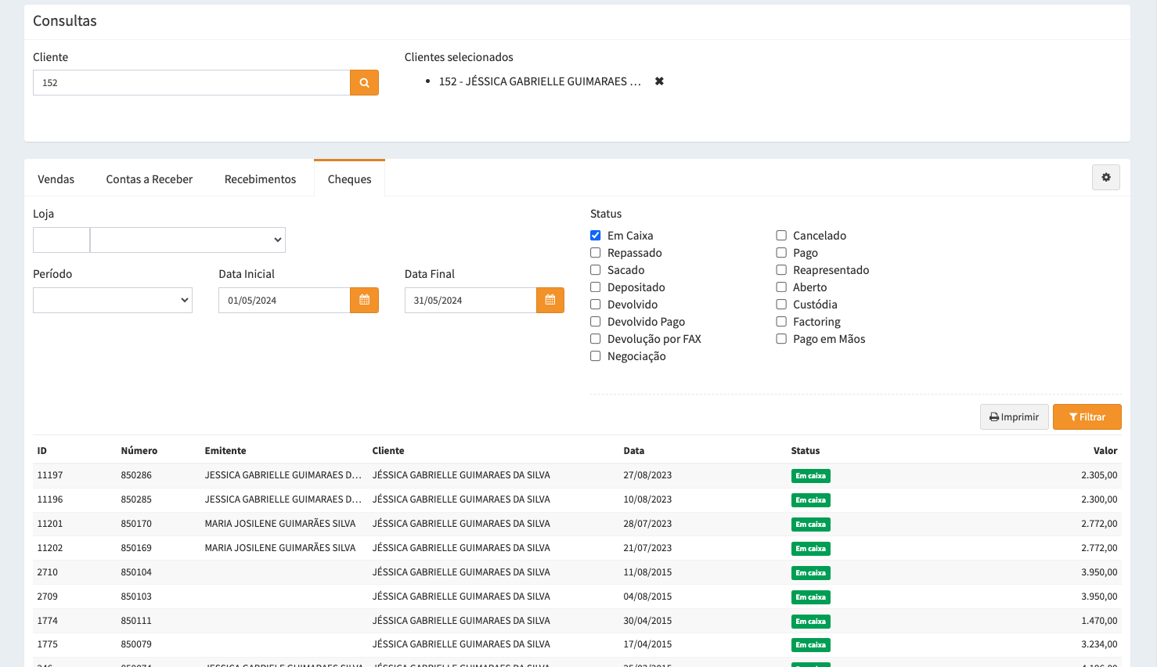Go to the Recebimentos tab
This screenshot has height=667, width=1157.
260,179
